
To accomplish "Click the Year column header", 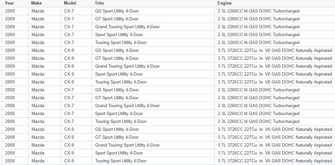I will pos(15,3).
